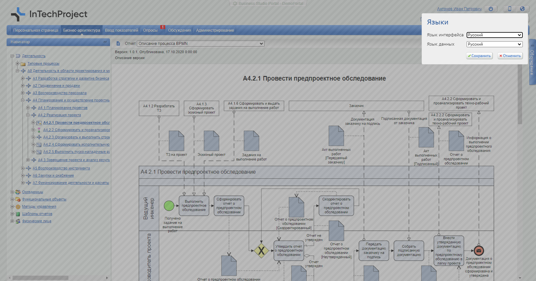This screenshot has width=536, height=281.
Task: Click the Передать документацию заказчику task
Action: pyautogui.click(x=374, y=251)
